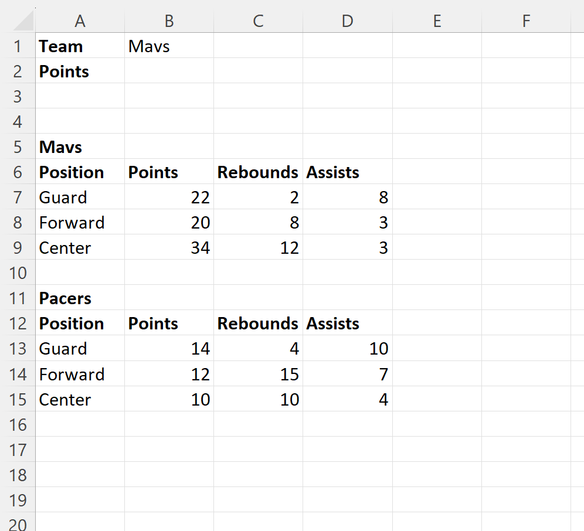Screen dimensions: 584x531
Task: Select the row 16 header
Action: [18, 424]
